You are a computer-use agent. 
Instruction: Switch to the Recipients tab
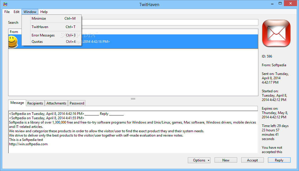pos(35,103)
